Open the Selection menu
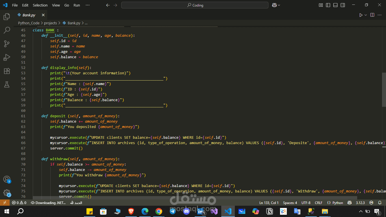The width and height of the screenshot is (386, 217). pyautogui.click(x=40, y=5)
